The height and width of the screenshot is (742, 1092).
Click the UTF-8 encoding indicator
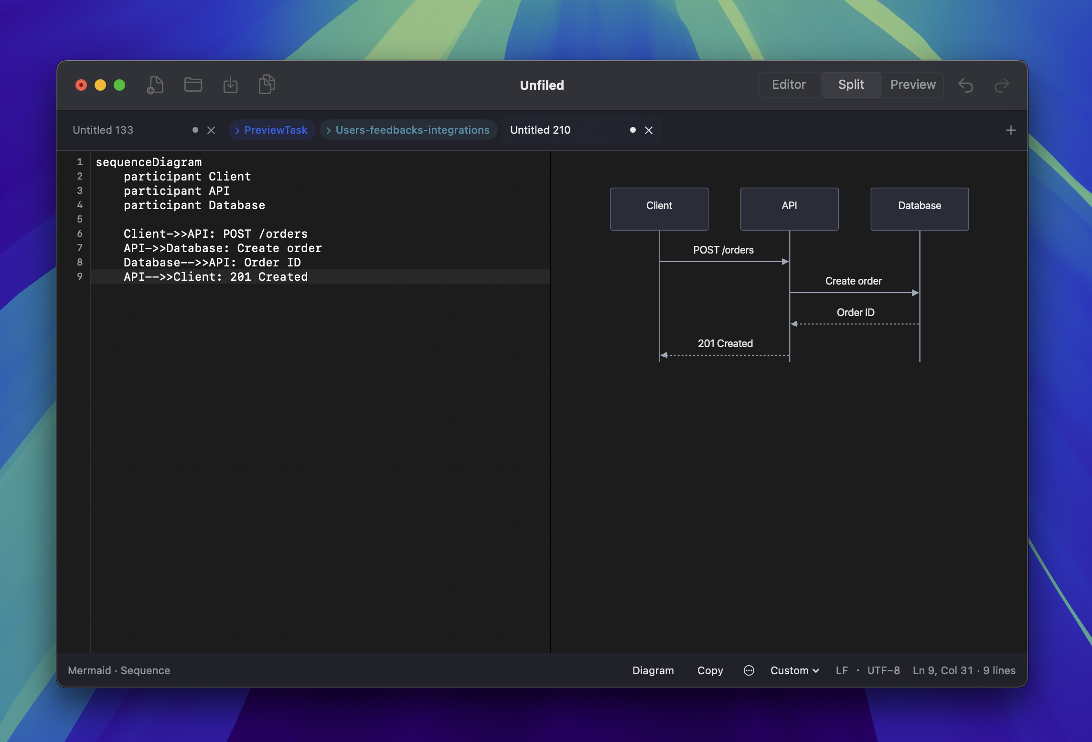point(883,670)
